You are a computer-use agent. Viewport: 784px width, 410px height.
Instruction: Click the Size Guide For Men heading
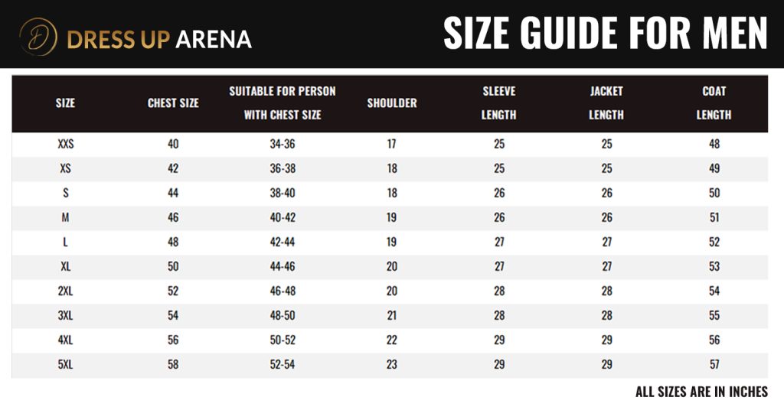coord(605,34)
